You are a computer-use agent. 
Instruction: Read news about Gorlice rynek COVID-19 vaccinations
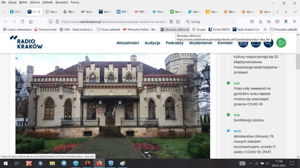pyautogui.click(x=252, y=96)
